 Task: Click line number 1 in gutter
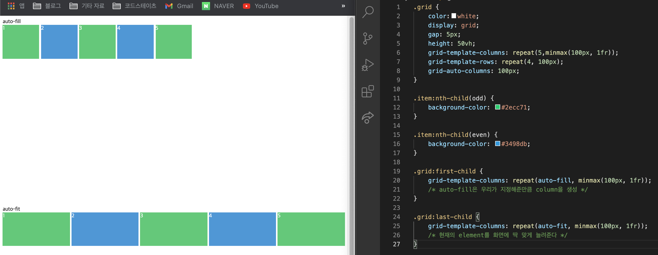point(398,7)
